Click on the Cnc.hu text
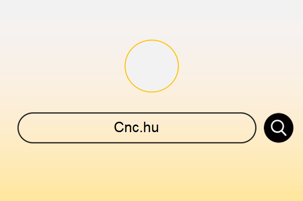The height and width of the screenshot is (201, 303). 136,127
